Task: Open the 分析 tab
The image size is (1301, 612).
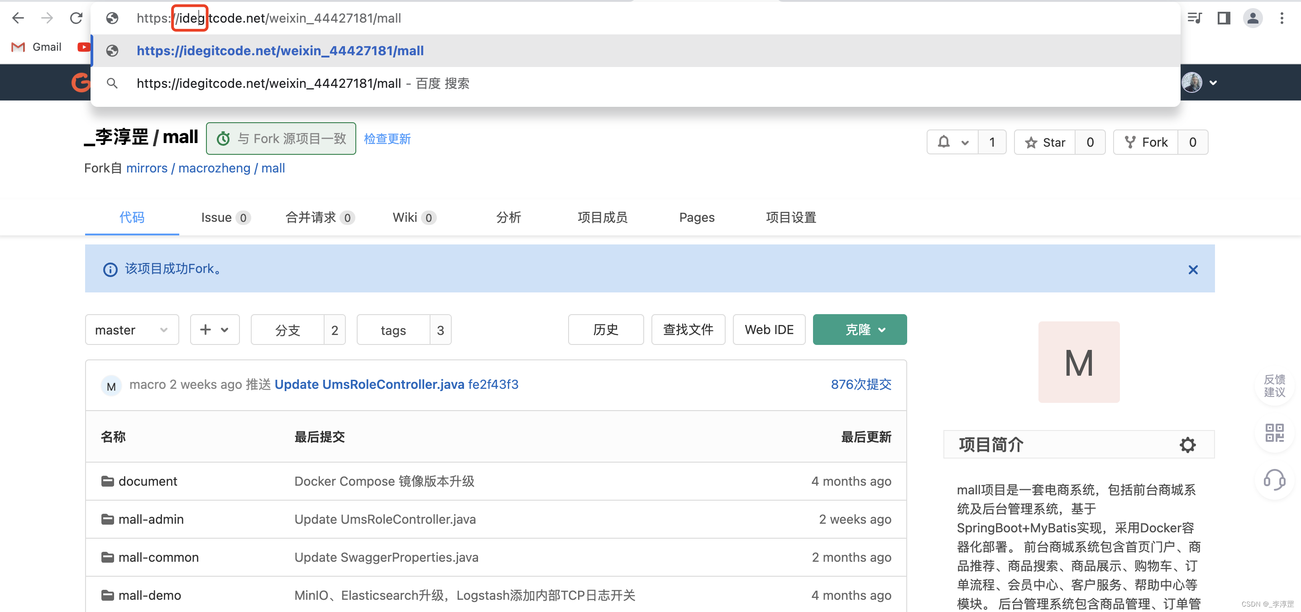Action: [508, 217]
